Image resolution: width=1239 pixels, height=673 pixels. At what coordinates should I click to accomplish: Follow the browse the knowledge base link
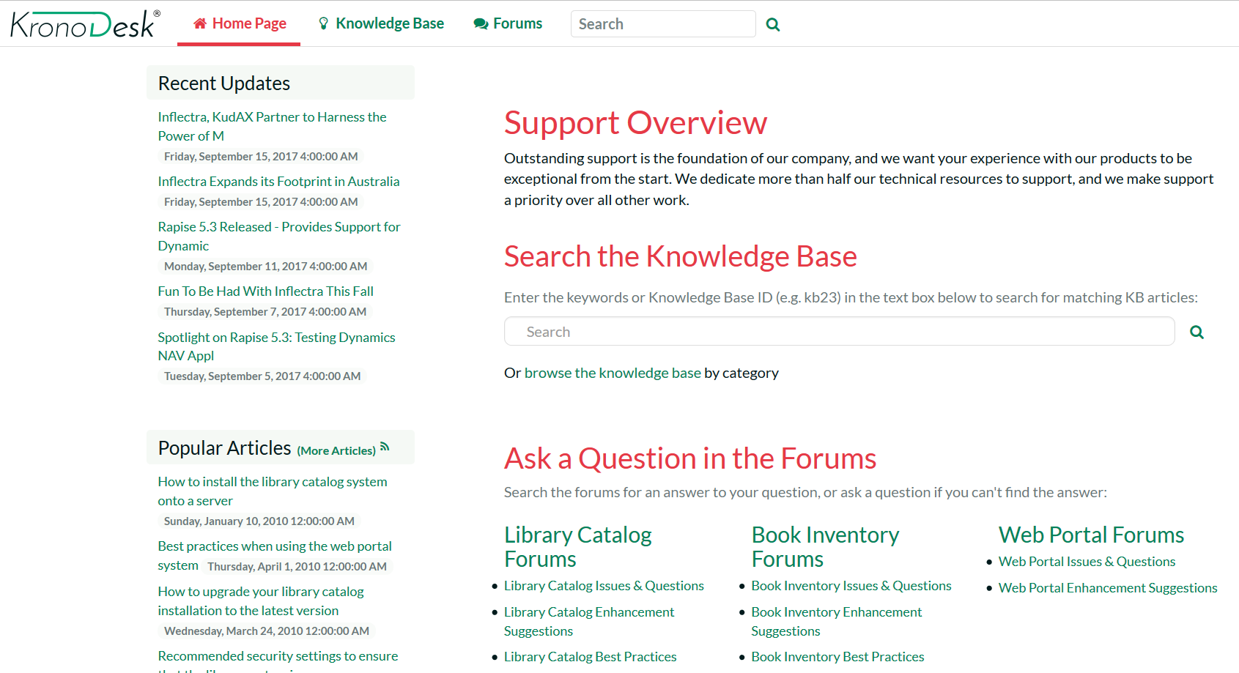pyautogui.click(x=613, y=373)
